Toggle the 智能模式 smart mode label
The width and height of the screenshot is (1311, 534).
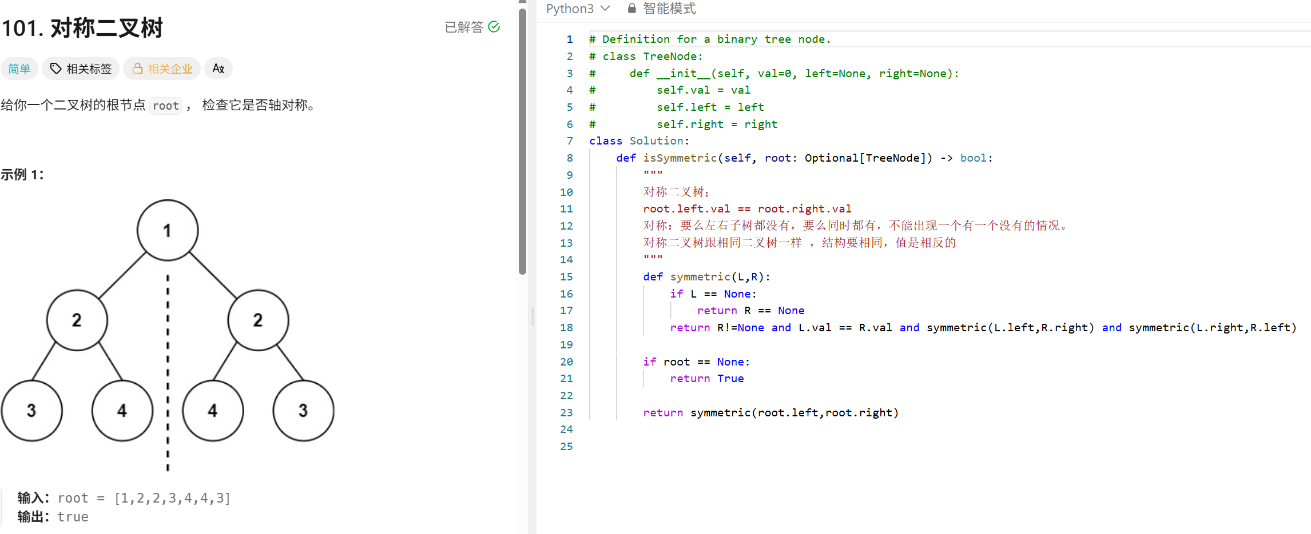[669, 9]
